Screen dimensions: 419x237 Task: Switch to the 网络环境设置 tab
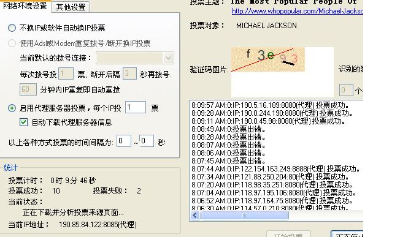[25, 6]
